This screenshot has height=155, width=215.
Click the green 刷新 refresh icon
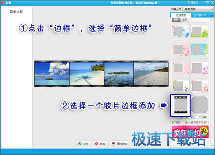(x=173, y=122)
